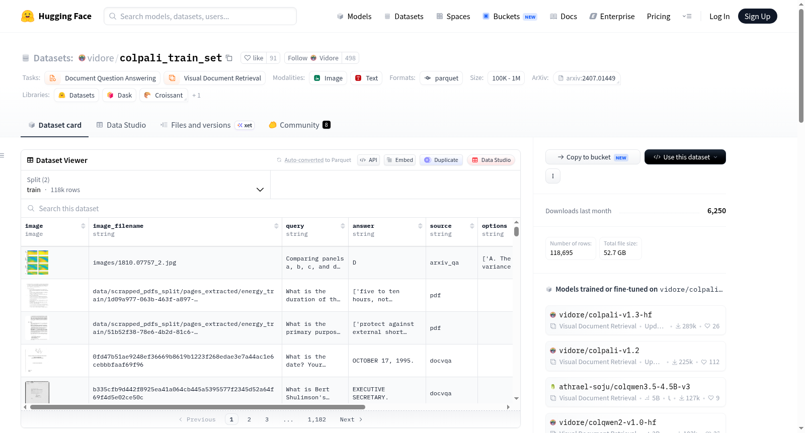This screenshot has height=433, width=805.
Task: Copy dataset name with the copy icon
Action: [229, 58]
